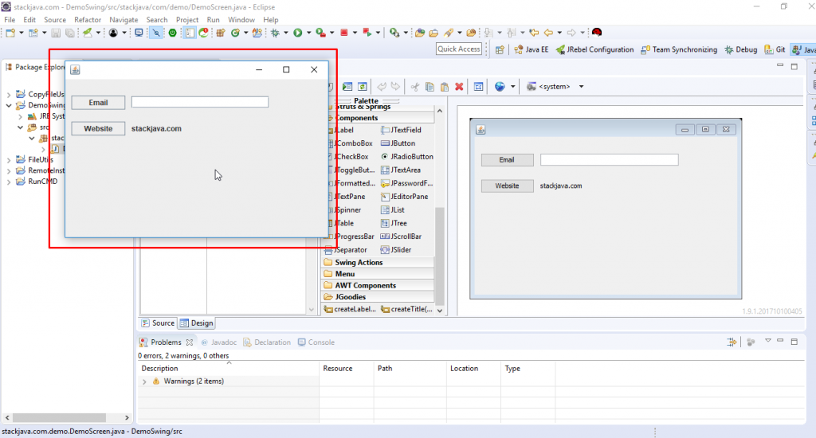
Task: Click the Email text field in running window
Action: (x=200, y=102)
